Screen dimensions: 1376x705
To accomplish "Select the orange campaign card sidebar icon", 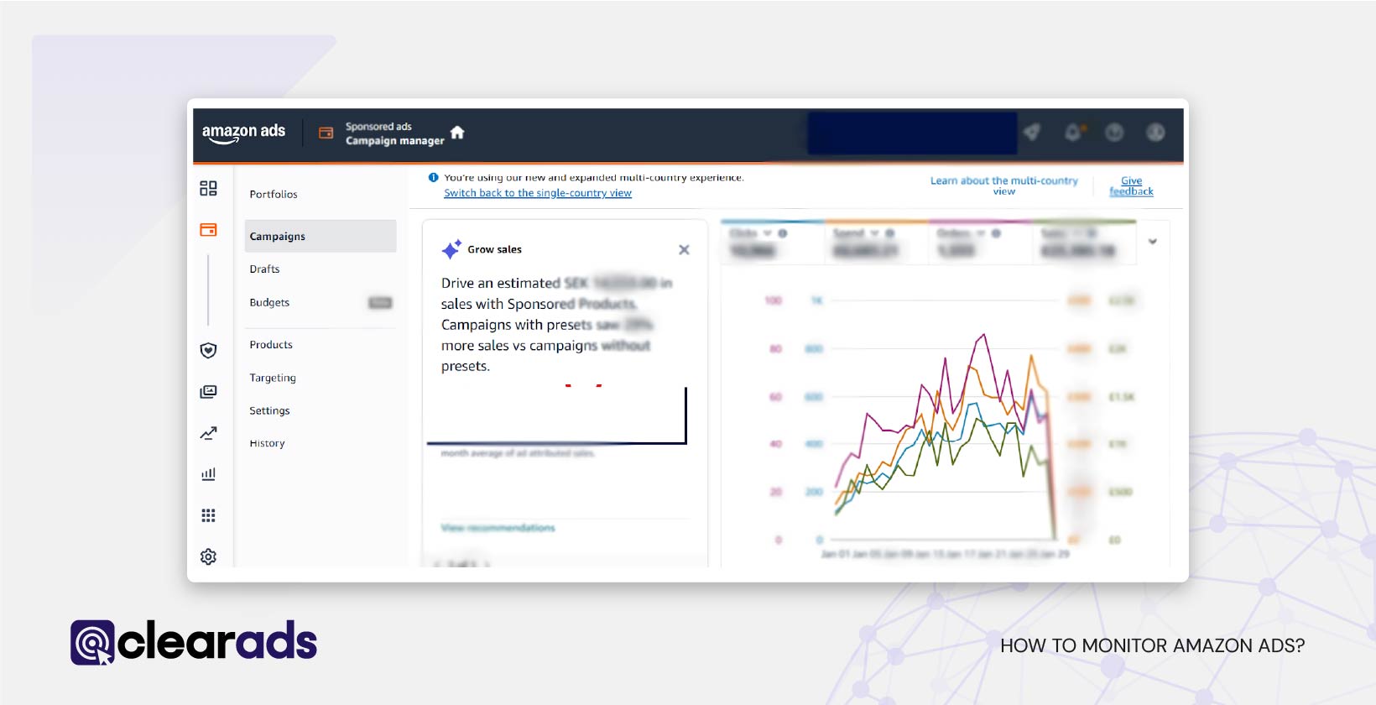I will pyautogui.click(x=208, y=229).
